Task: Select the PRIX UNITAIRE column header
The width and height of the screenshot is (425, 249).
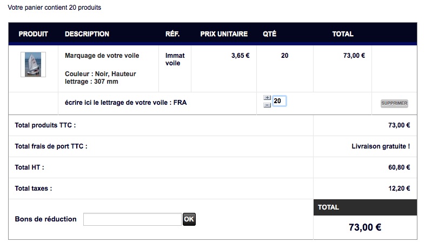Action: tap(224, 34)
